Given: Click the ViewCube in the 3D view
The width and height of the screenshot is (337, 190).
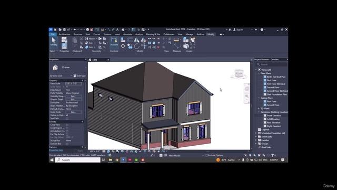Looking at the screenshot, I should 239,74.
